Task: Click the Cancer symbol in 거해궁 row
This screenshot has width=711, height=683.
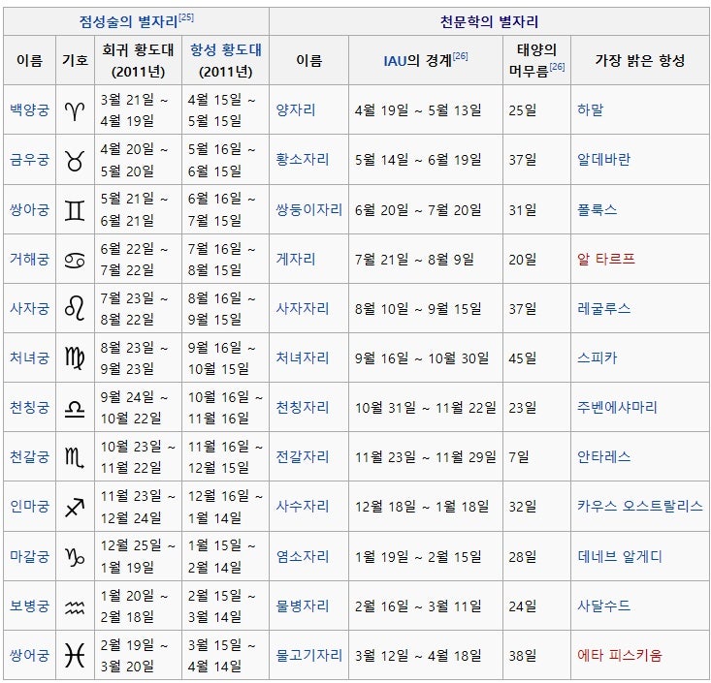Action: tap(75, 260)
